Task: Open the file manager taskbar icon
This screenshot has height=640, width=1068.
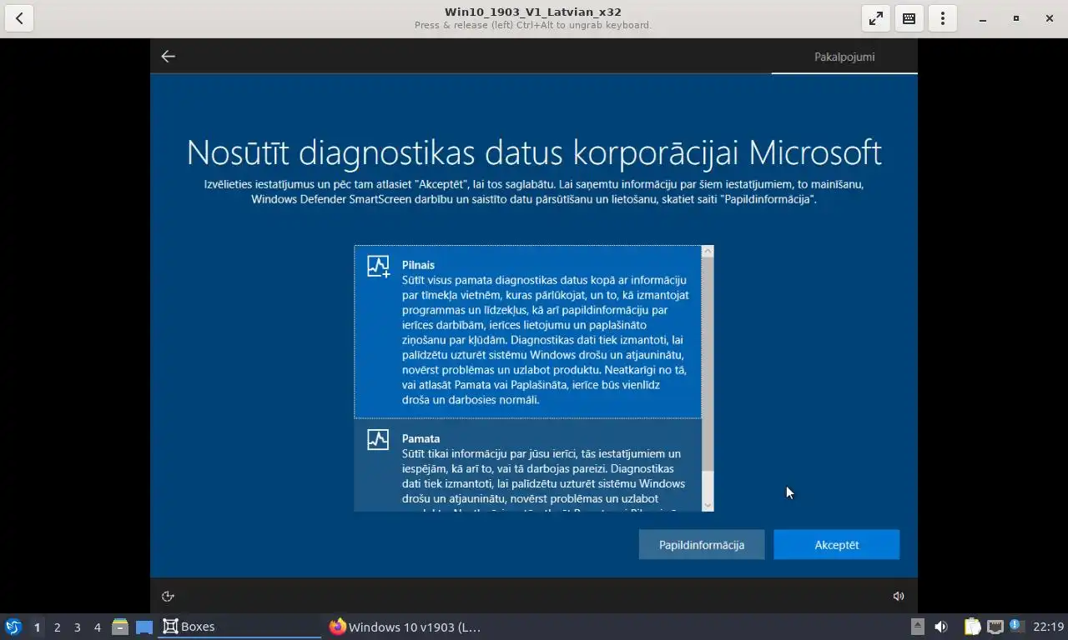Action: click(120, 627)
